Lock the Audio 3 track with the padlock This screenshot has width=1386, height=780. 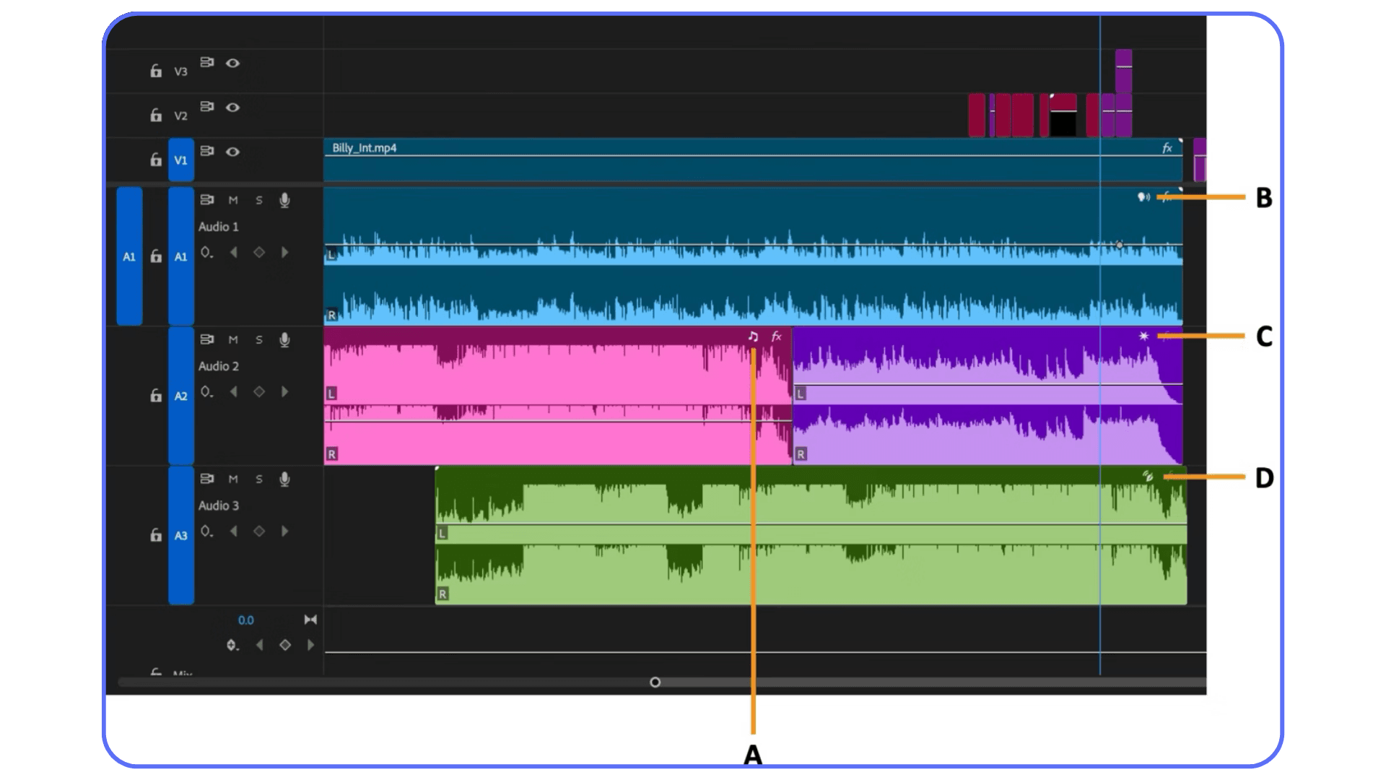(x=154, y=534)
